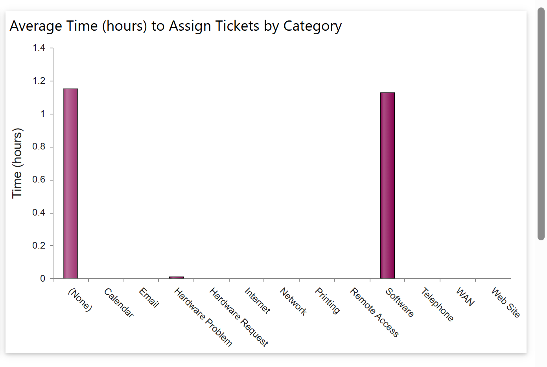Screen dimensions: 547x367
Task: Click the Web Site axis label
Action: coord(505,302)
